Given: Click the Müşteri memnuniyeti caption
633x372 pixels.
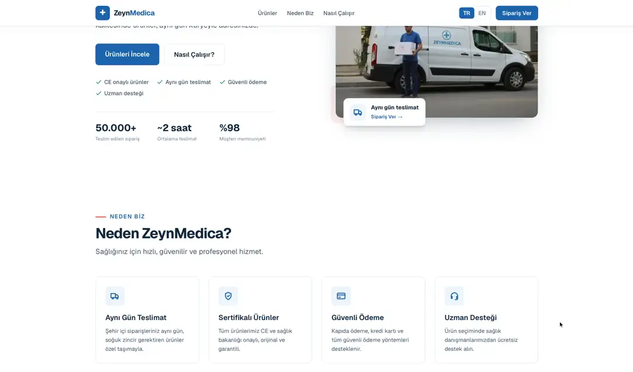Looking at the screenshot, I should pyautogui.click(x=243, y=139).
